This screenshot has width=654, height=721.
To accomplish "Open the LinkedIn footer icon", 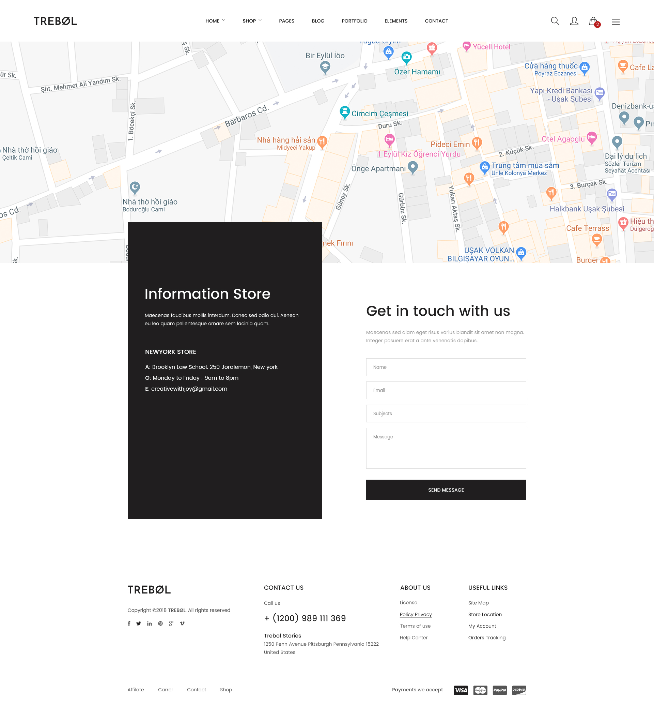I will [150, 624].
